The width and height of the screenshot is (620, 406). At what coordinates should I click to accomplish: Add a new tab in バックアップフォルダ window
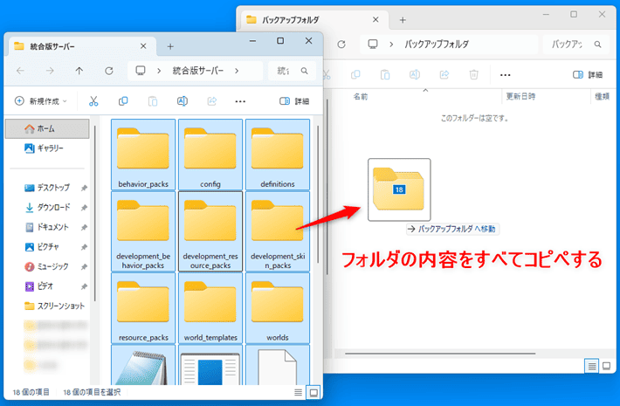[x=403, y=19]
